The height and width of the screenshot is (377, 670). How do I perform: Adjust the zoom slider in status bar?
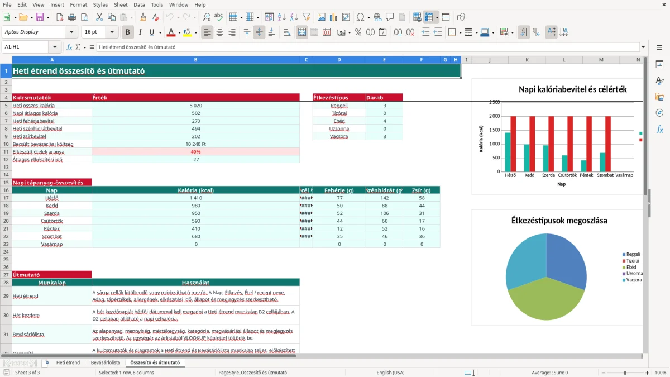click(x=625, y=373)
